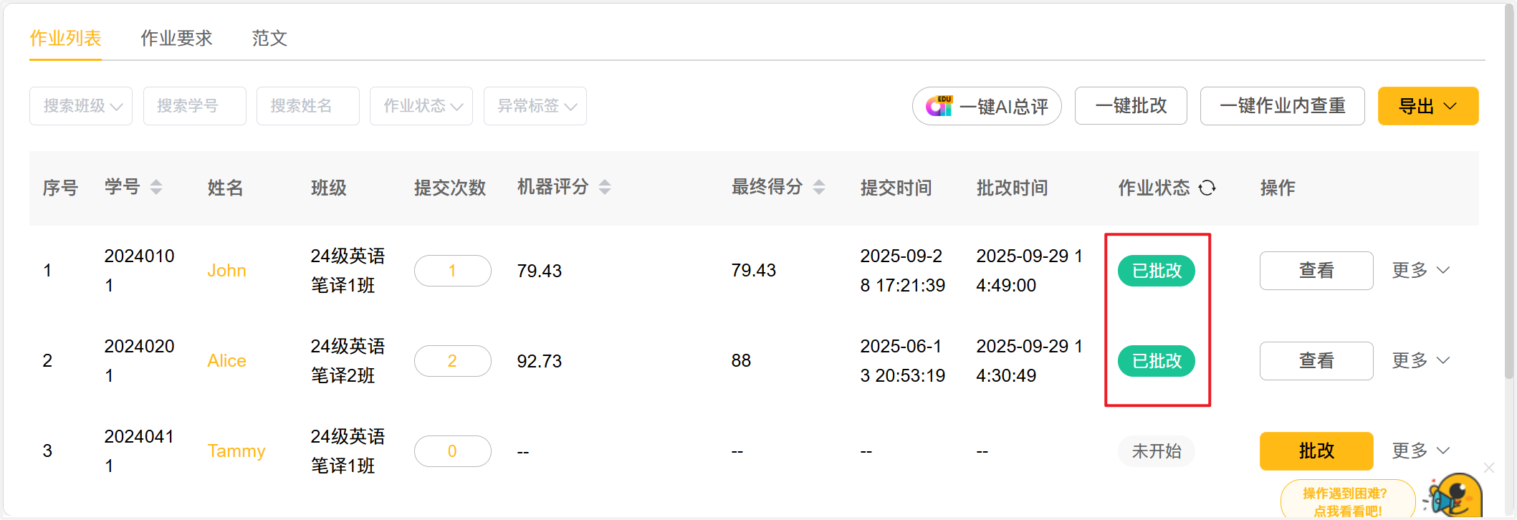Click the 一键批改 button
Screen dimensions: 1517x520
(x=1131, y=106)
